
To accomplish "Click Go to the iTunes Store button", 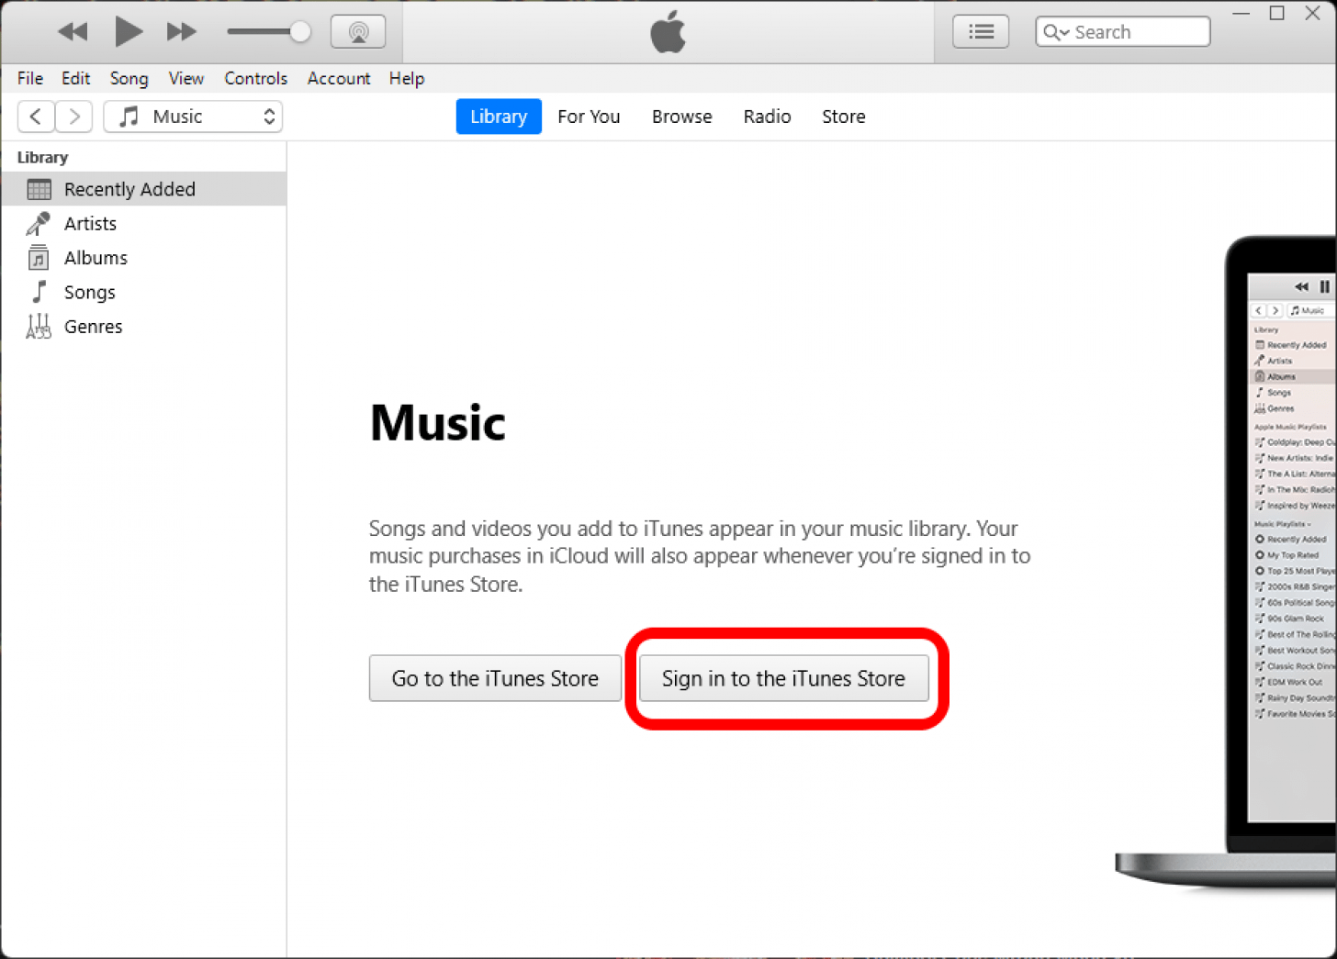I will pos(495,678).
